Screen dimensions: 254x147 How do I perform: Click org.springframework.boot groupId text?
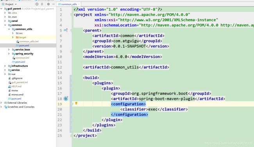pos(160,93)
